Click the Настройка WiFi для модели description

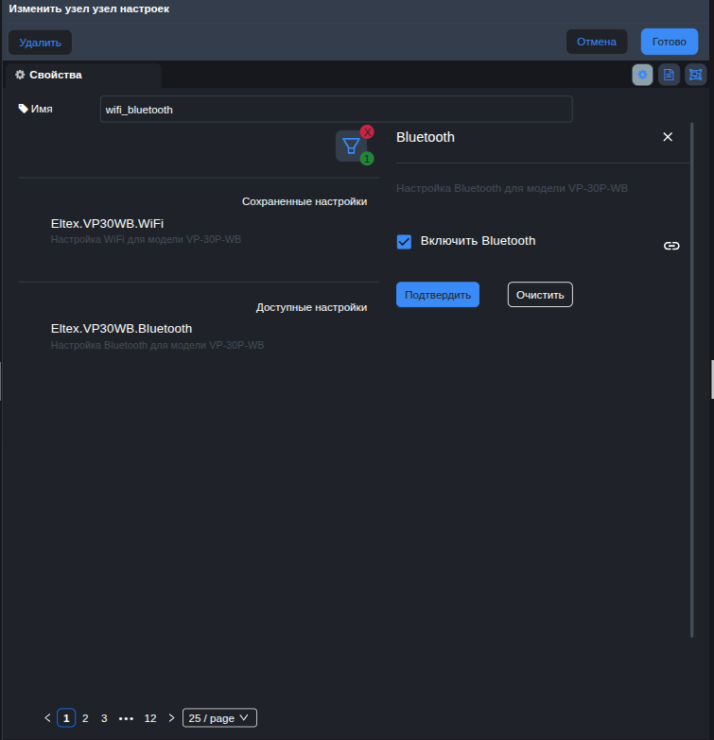tap(146, 239)
